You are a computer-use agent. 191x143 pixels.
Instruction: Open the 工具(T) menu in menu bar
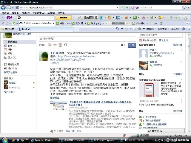[x=51, y=13]
